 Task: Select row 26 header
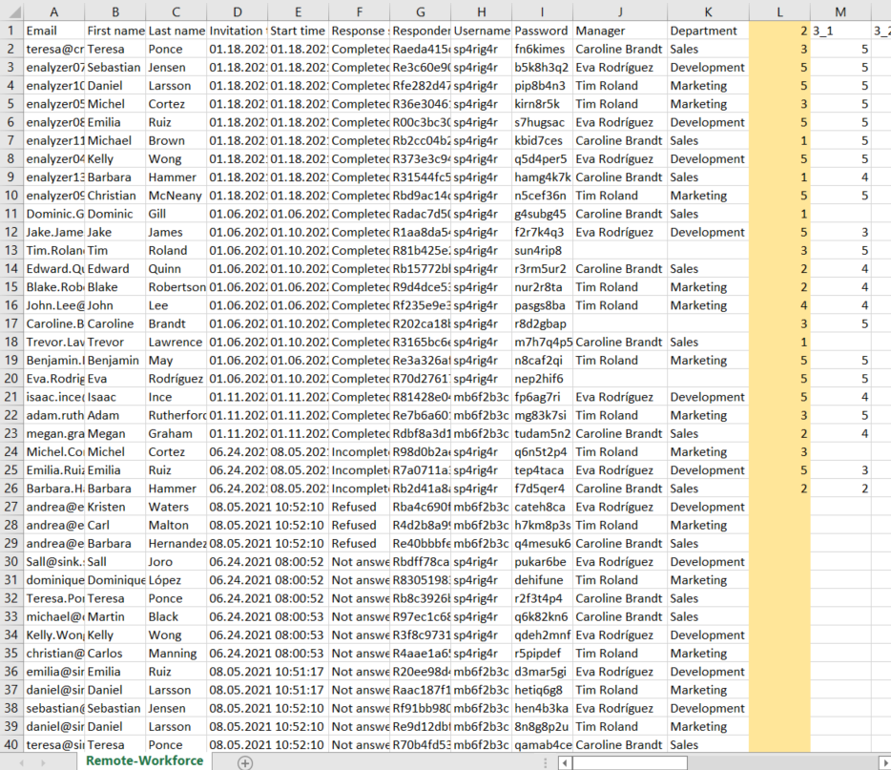(x=11, y=489)
